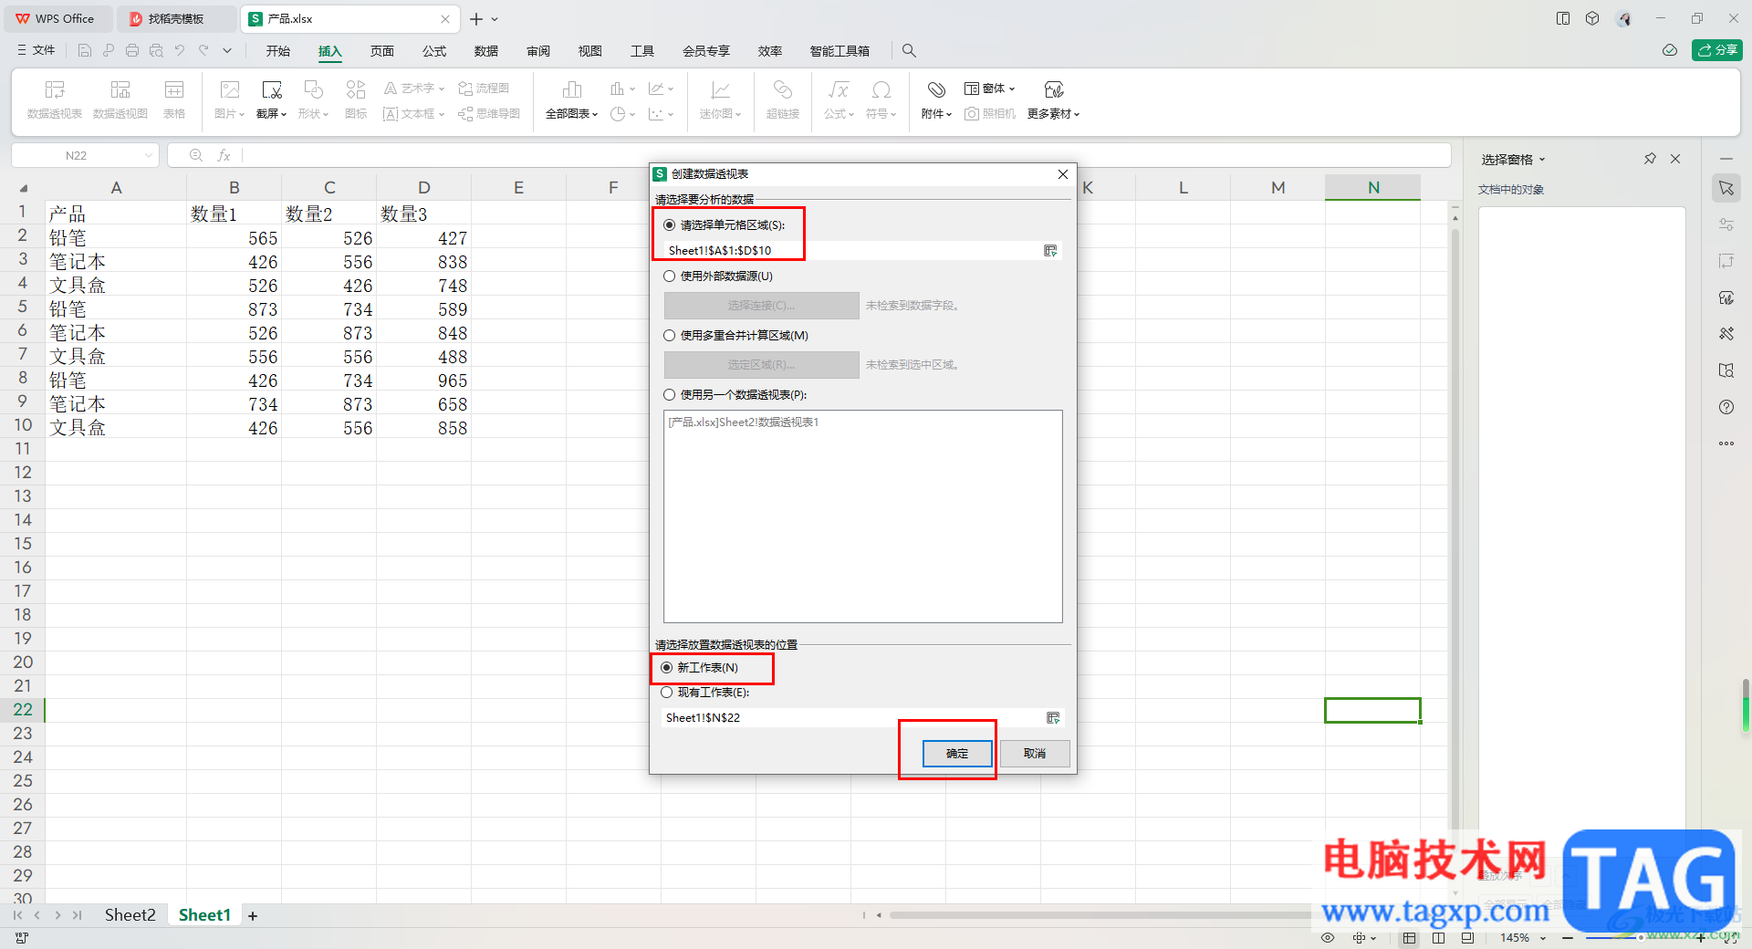The height and width of the screenshot is (949, 1752).
Task: Click the zoom in plus button
Action: [x=1701, y=938]
